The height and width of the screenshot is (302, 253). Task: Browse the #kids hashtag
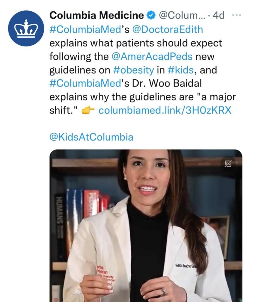181,70
